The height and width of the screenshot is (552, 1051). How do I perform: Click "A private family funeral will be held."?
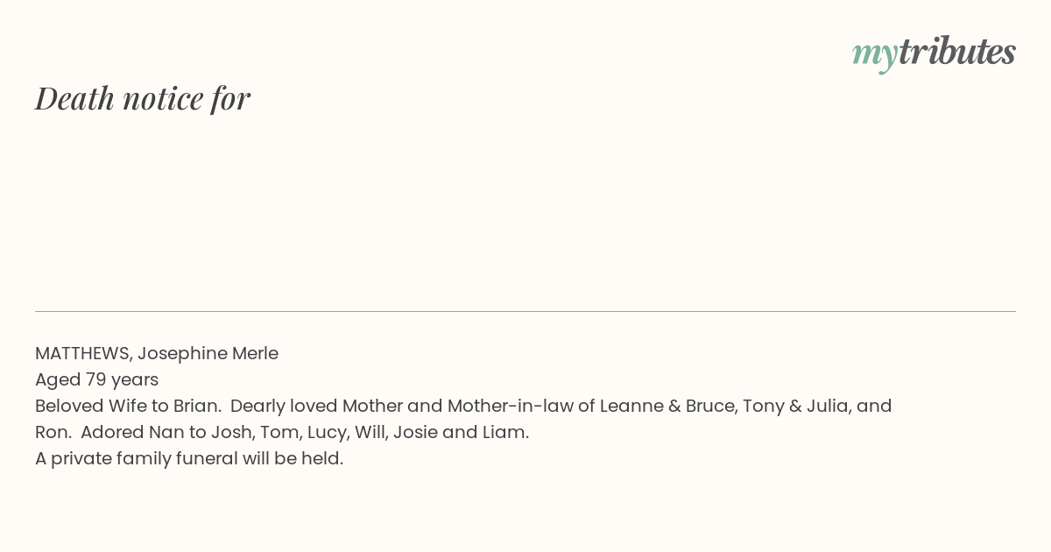[189, 459]
